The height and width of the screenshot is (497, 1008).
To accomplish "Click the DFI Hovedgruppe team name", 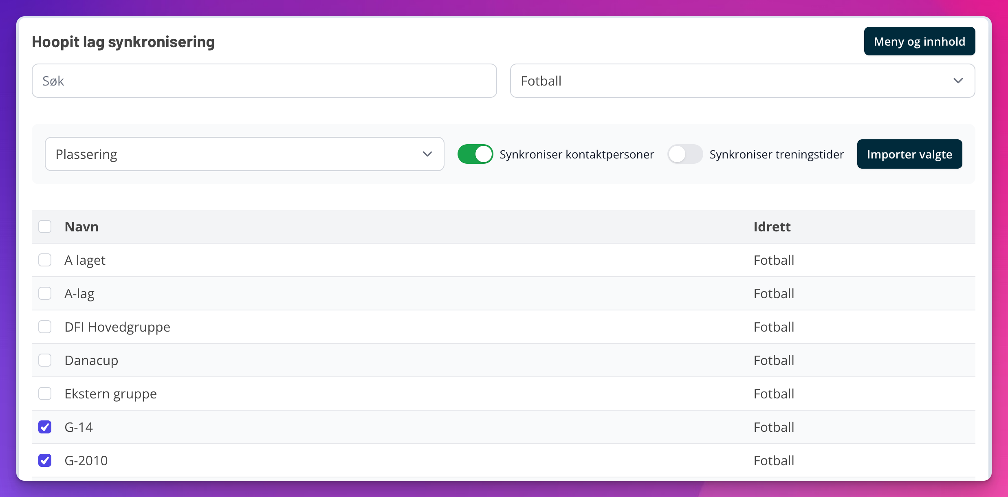I will point(117,327).
